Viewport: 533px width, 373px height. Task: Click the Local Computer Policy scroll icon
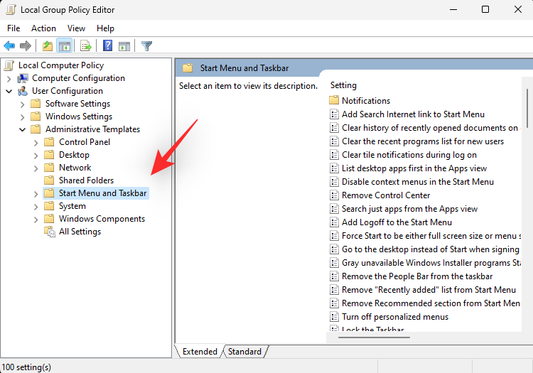point(9,65)
